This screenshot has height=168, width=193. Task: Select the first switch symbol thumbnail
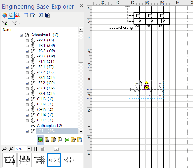(x=10, y=160)
